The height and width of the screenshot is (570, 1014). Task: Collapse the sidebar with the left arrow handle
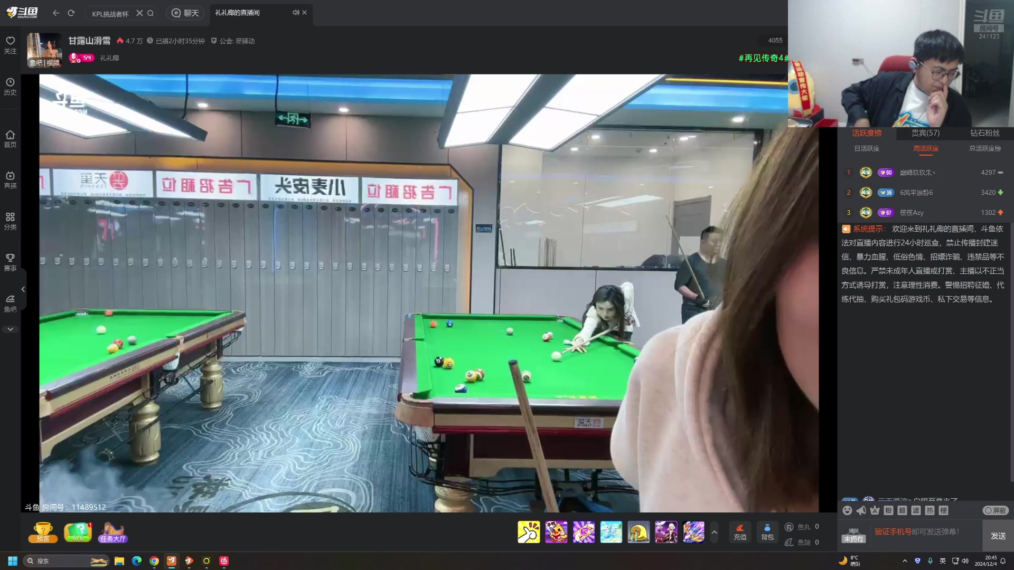pyautogui.click(x=23, y=289)
